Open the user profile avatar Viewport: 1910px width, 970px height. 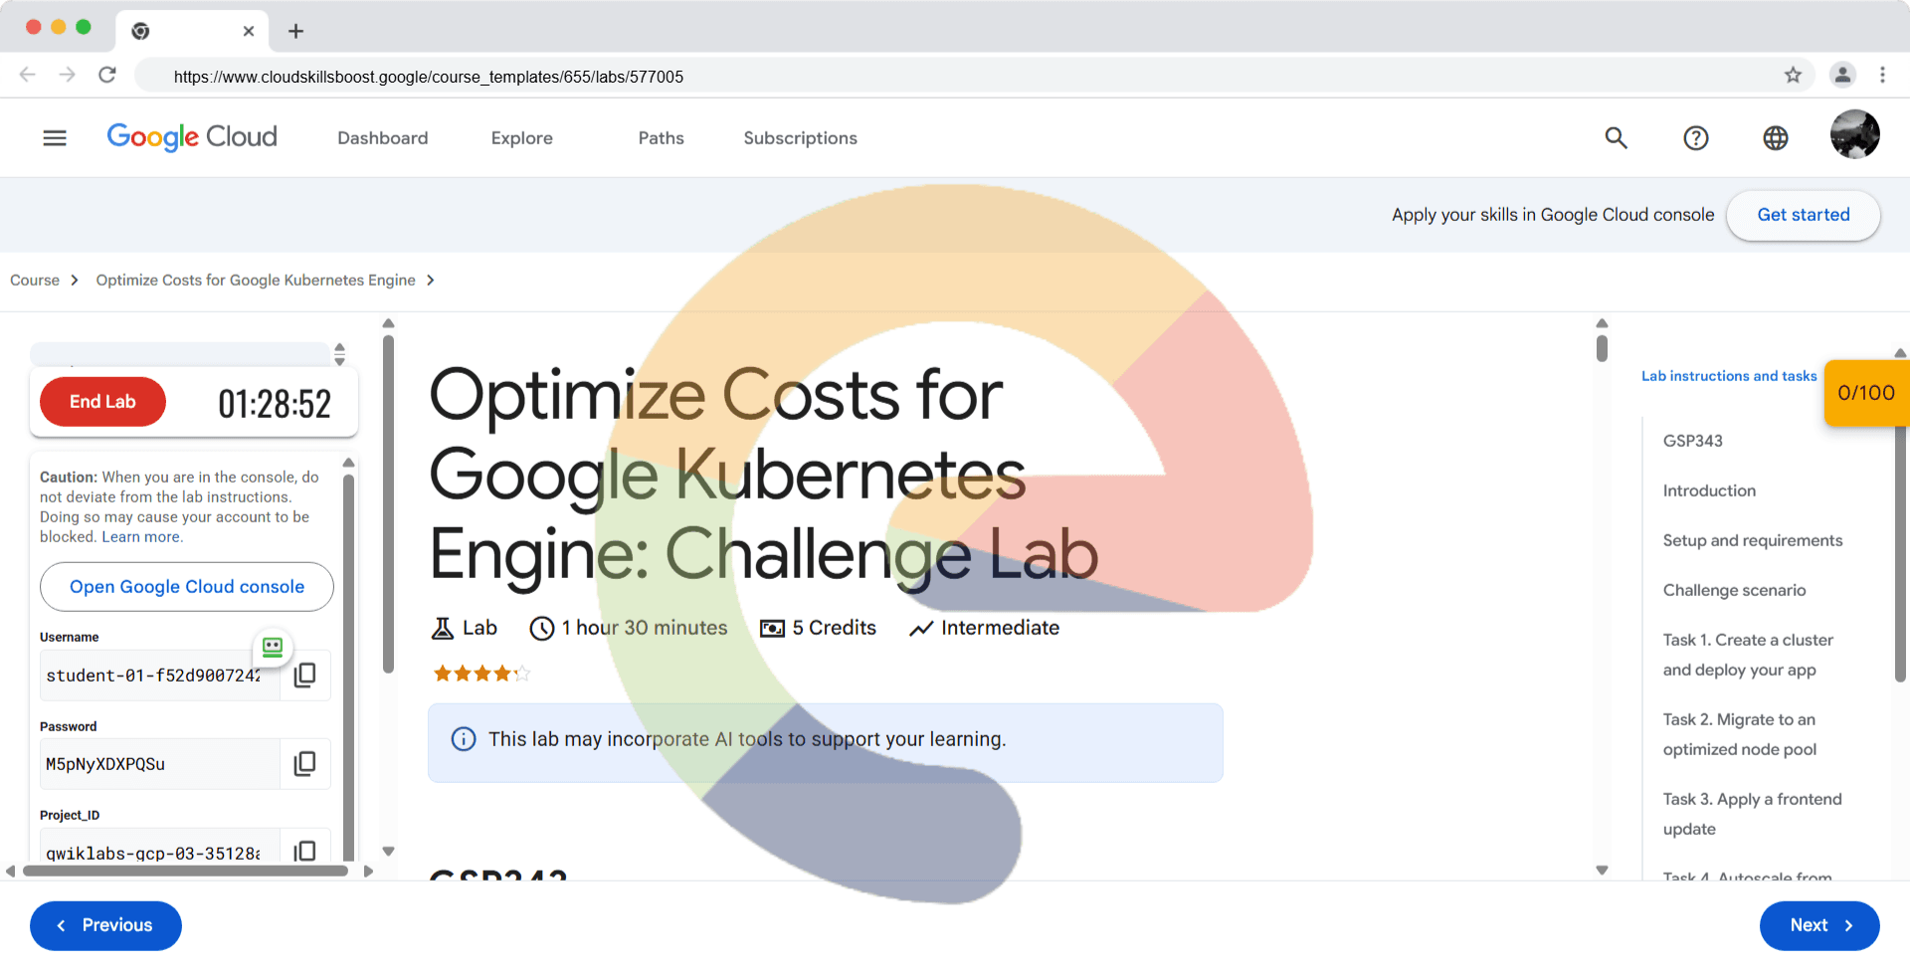click(1855, 134)
